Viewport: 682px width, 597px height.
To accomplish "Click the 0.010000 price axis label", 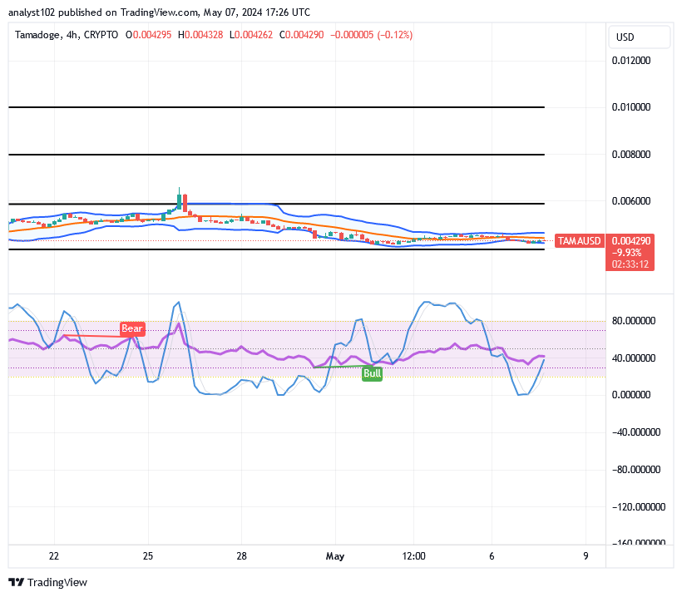I will (x=630, y=107).
